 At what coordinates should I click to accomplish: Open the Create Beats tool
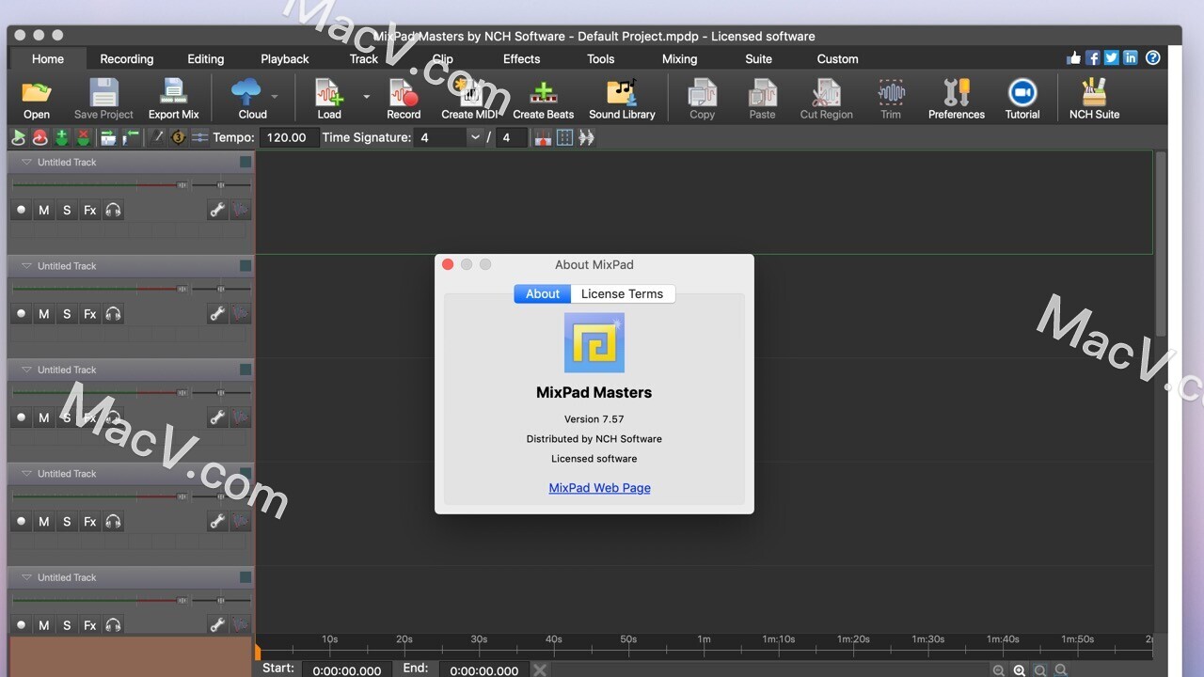point(543,99)
